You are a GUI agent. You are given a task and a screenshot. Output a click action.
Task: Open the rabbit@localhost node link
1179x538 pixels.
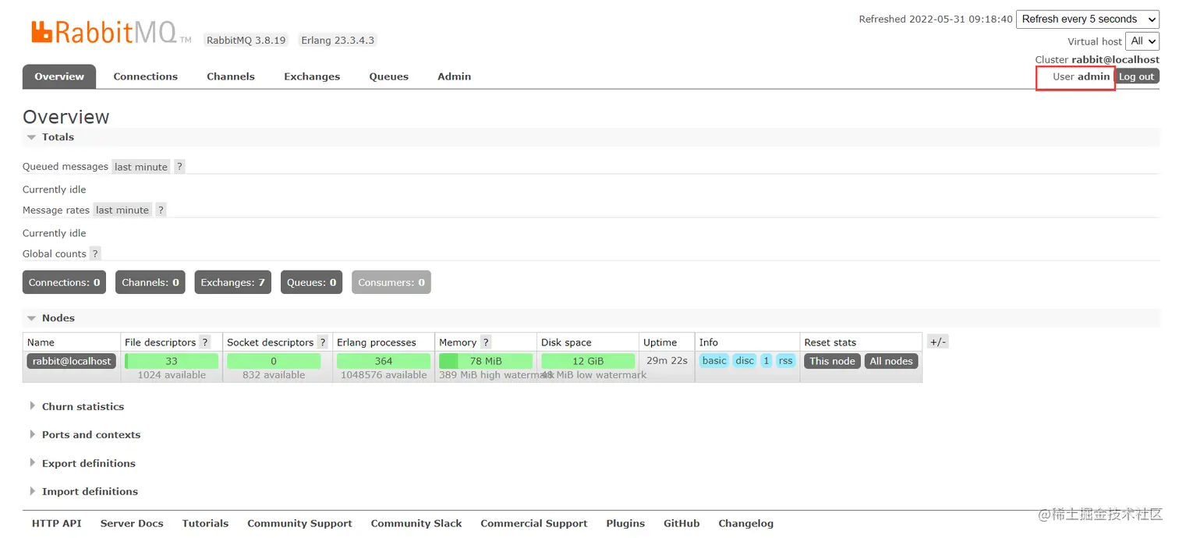click(x=72, y=361)
